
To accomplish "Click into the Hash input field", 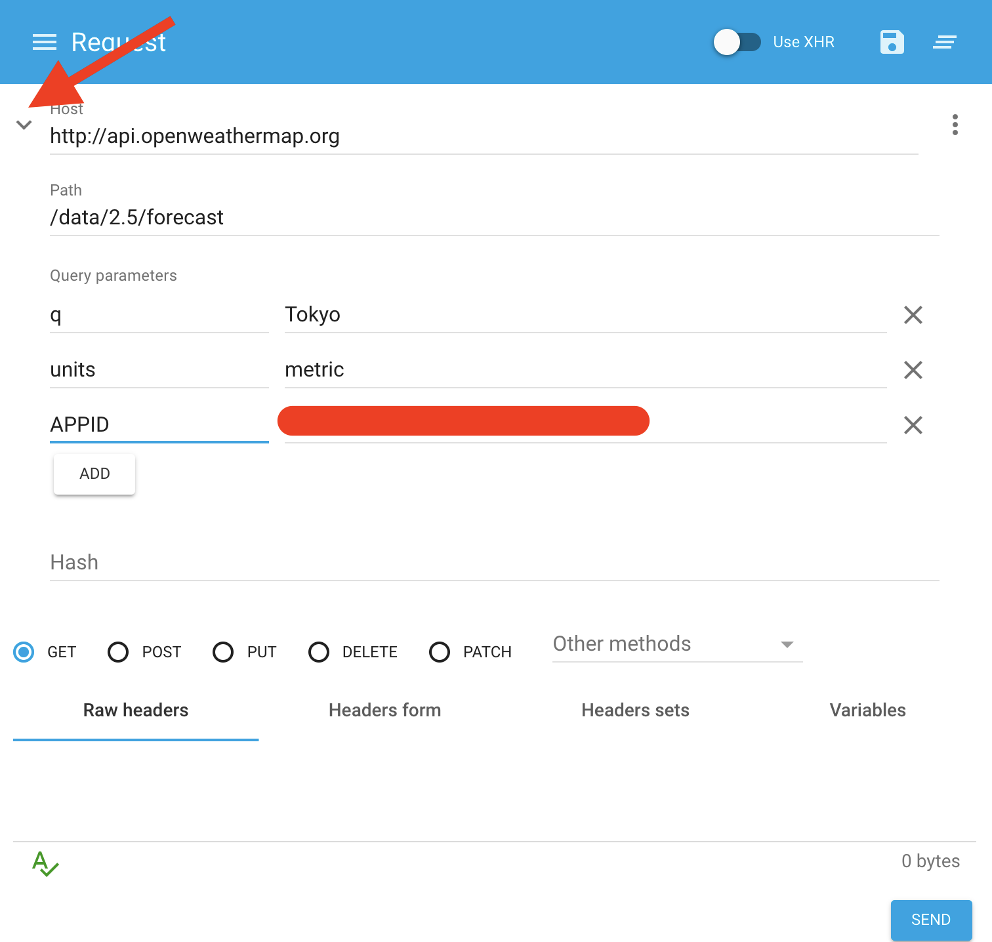I will pos(494,563).
